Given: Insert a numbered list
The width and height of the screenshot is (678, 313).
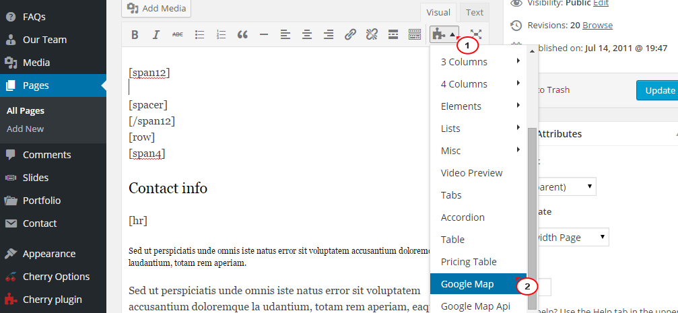Looking at the screenshot, I should (x=221, y=34).
